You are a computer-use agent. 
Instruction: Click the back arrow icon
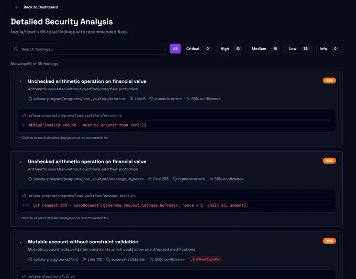tap(17, 7)
